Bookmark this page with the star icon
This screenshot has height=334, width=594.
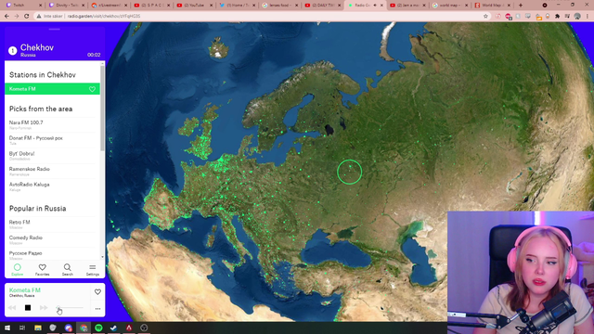tap(485, 17)
